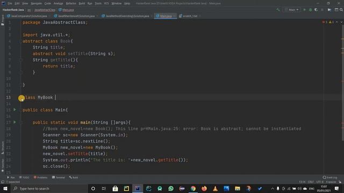Open VLC media player from taskbar
344x193 pixels.
[215, 188]
